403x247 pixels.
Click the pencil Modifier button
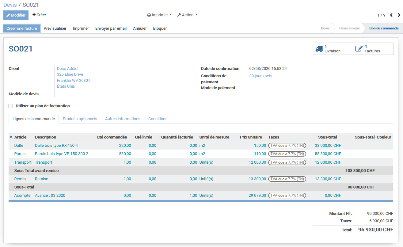(16, 15)
